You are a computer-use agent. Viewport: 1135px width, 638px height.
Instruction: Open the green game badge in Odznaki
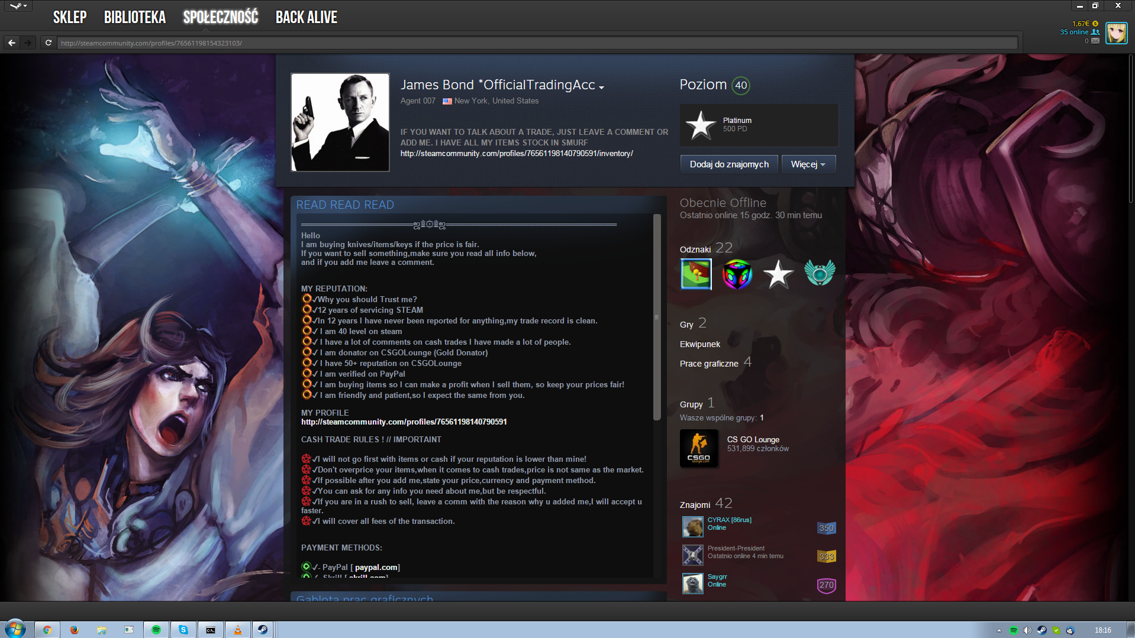pos(696,274)
